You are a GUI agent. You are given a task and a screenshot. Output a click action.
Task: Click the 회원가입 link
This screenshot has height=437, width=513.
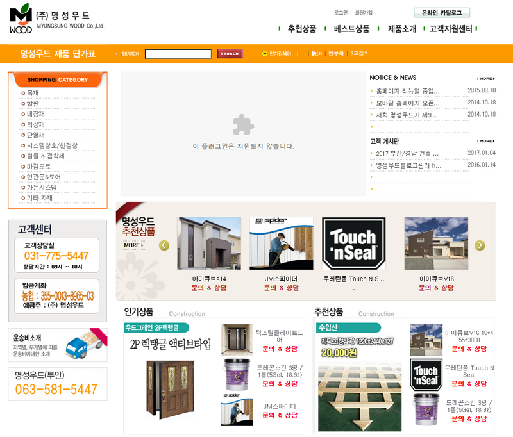click(x=364, y=13)
